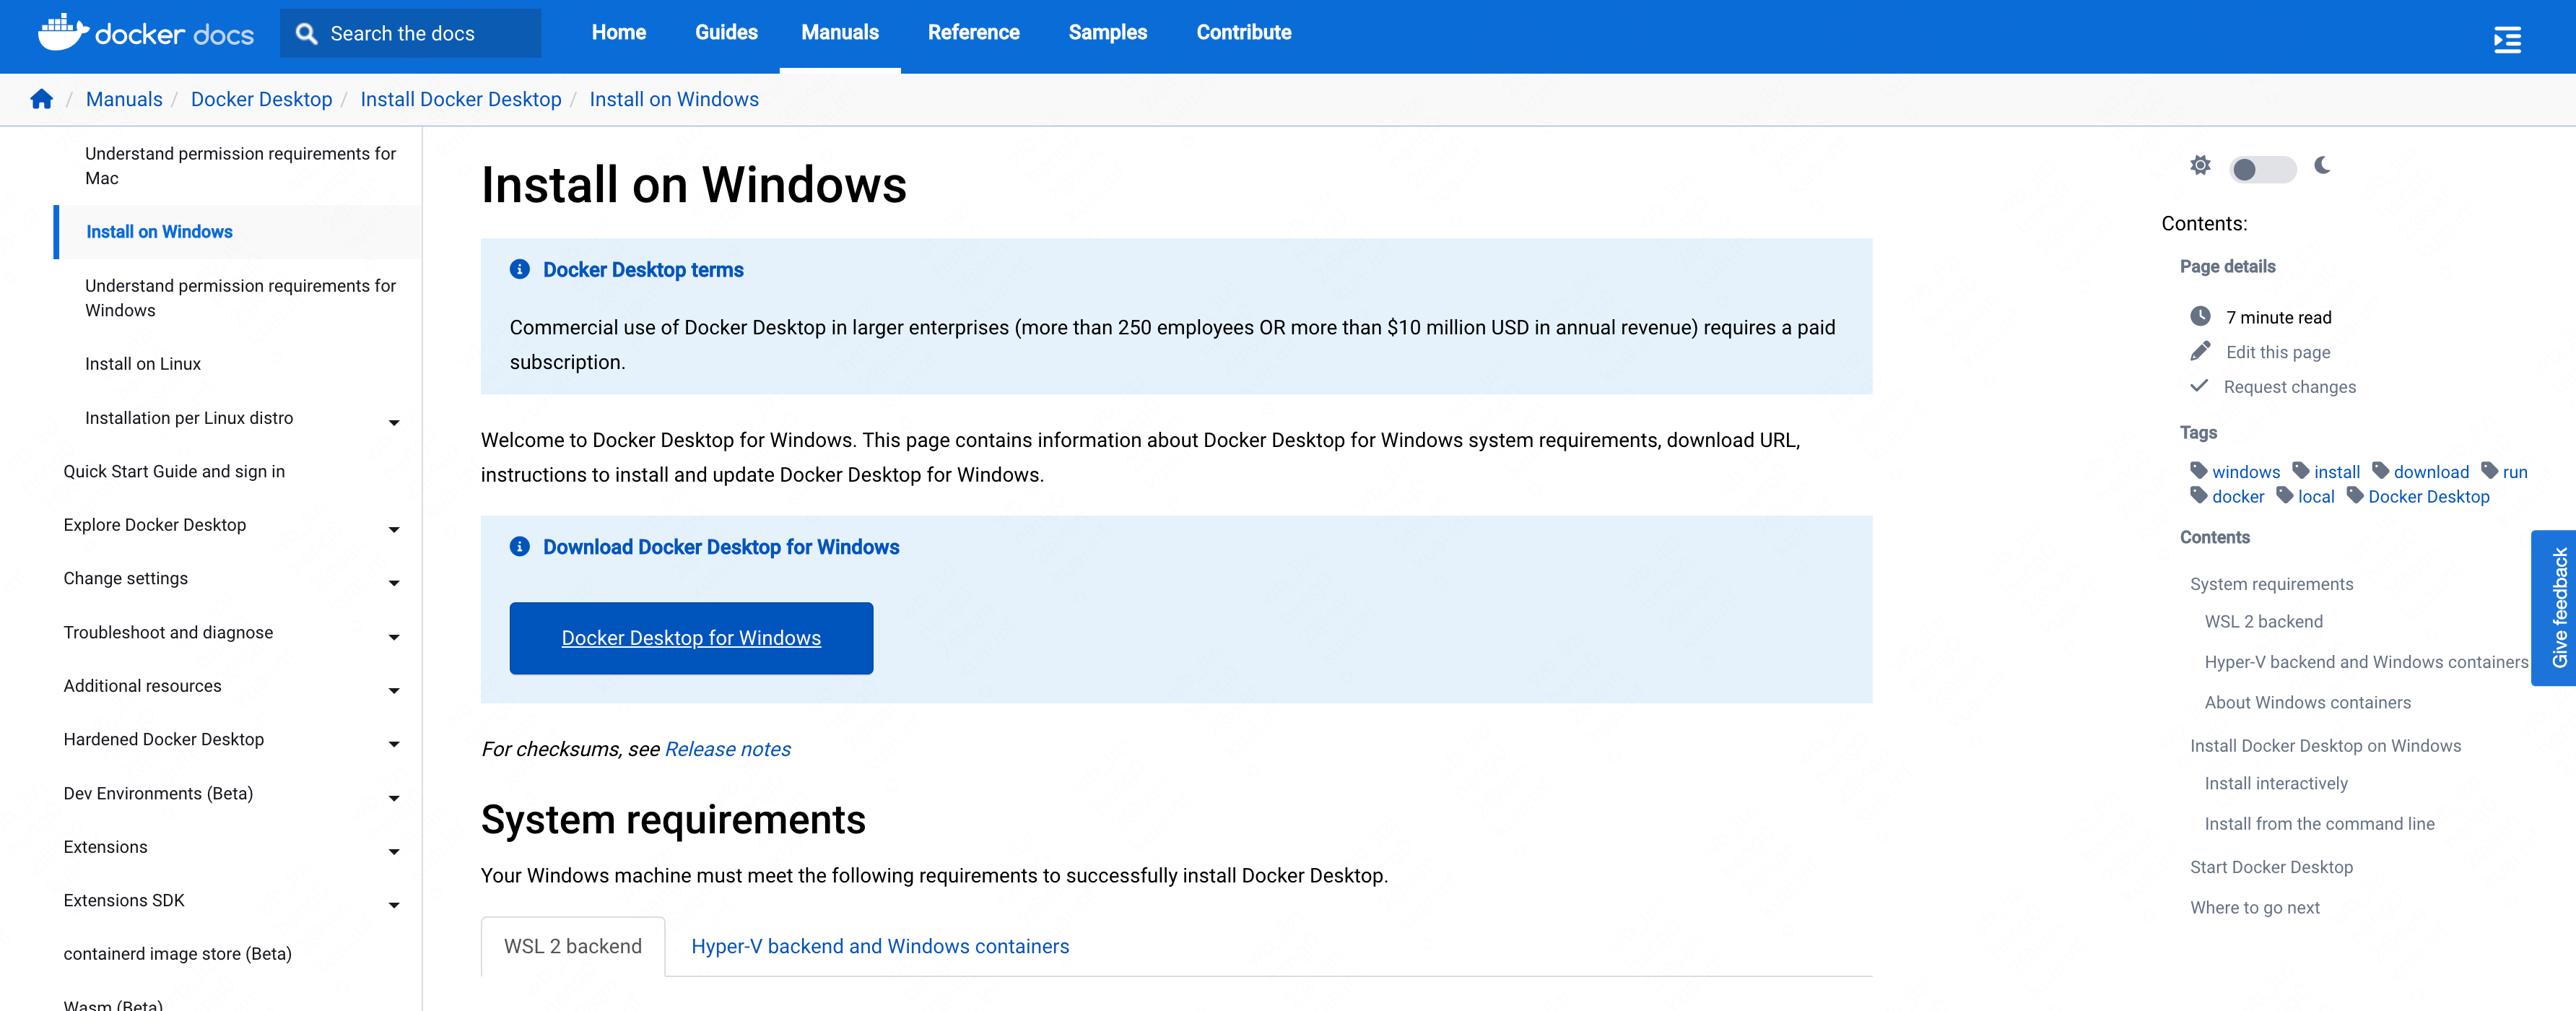Click the tag icon beside Docker Desktop tag
The height and width of the screenshot is (1011, 2576).
pyautogui.click(x=2355, y=496)
